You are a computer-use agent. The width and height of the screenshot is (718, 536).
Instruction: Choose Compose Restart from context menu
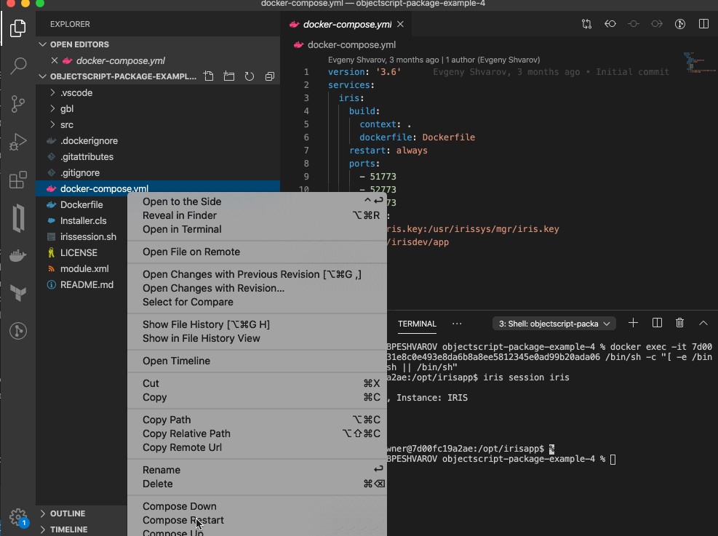pos(183,520)
